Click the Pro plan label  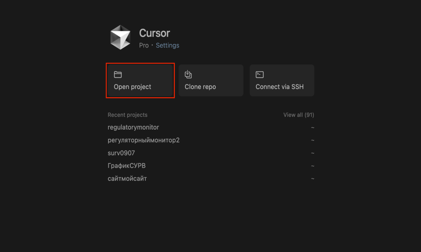pos(144,45)
